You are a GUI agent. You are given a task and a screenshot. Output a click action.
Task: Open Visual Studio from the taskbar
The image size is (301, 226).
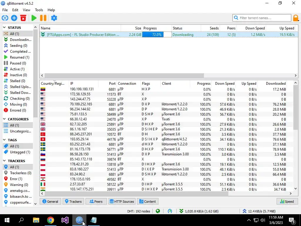point(65,220)
